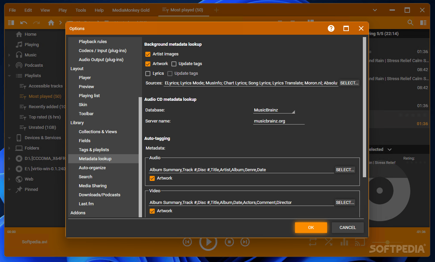Expand the Music tree node
Image resolution: width=435 pixels, height=262 pixels.
pyautogui.click(x=9, y=55)
